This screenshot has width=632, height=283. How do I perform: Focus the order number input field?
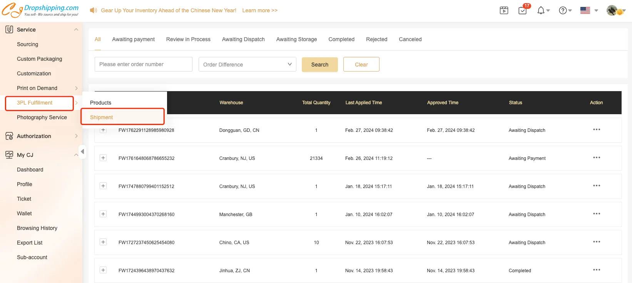[x=143, y=64]
